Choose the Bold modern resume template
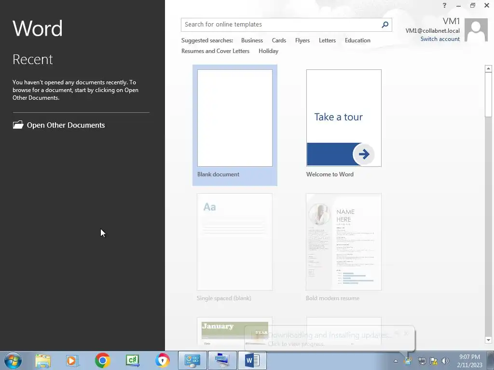The height and width of the screenshot is (370, 494). [343, 248]
